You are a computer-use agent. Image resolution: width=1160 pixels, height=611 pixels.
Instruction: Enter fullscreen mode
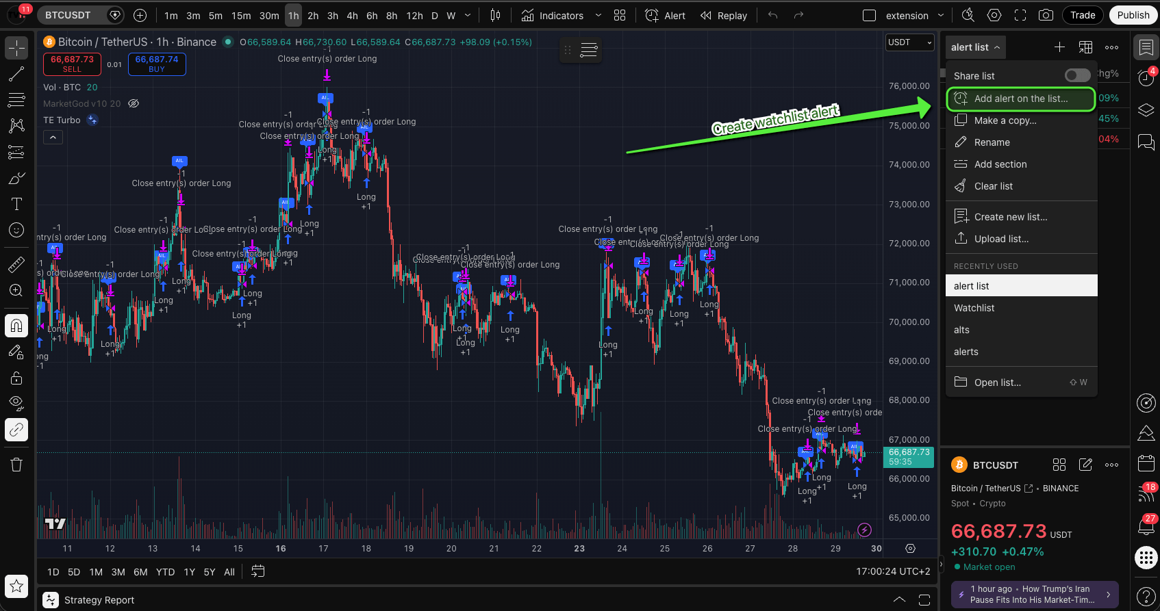pos(1020,15)
